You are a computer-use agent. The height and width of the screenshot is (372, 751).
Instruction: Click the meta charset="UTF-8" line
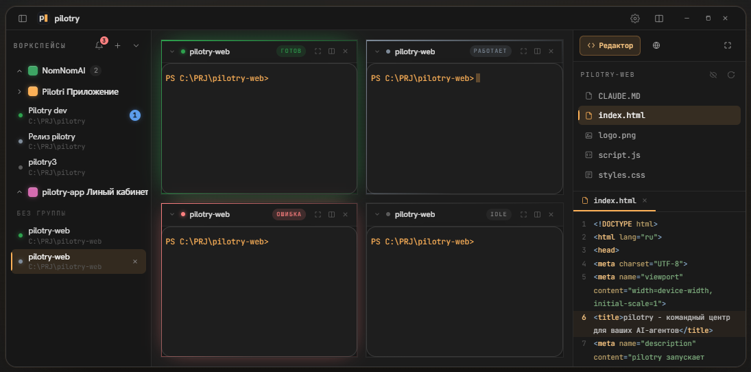click(x=641, y=264)
